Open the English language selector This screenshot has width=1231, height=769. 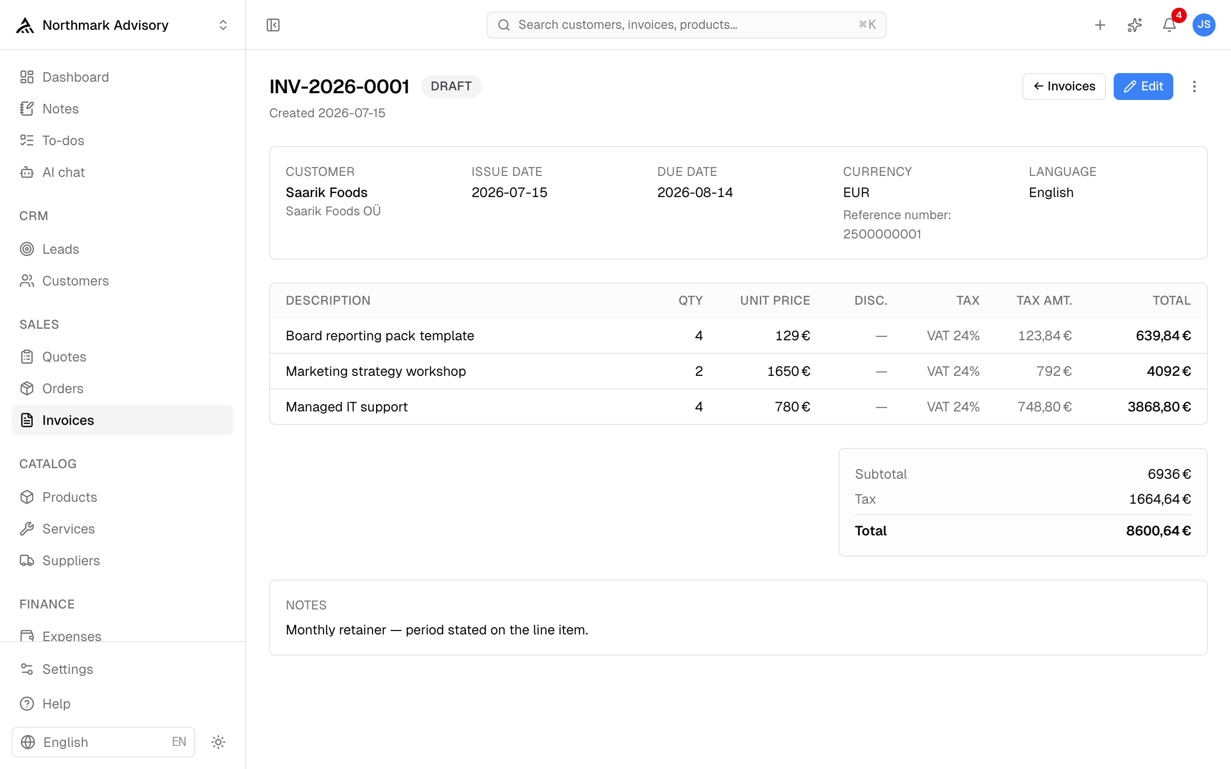pos(103,742)
